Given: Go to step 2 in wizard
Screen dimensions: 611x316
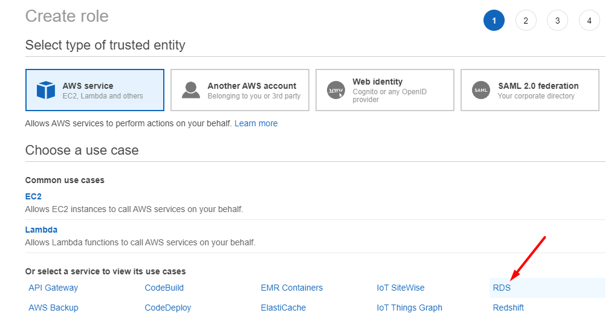Looking at the screenshot, I should coord(526,21).
